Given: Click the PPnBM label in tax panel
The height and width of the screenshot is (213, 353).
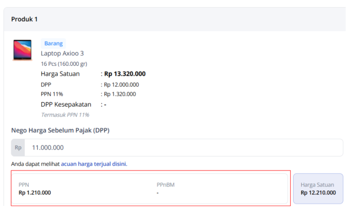Looking at the screenshot, I should (x=165, y=185).
